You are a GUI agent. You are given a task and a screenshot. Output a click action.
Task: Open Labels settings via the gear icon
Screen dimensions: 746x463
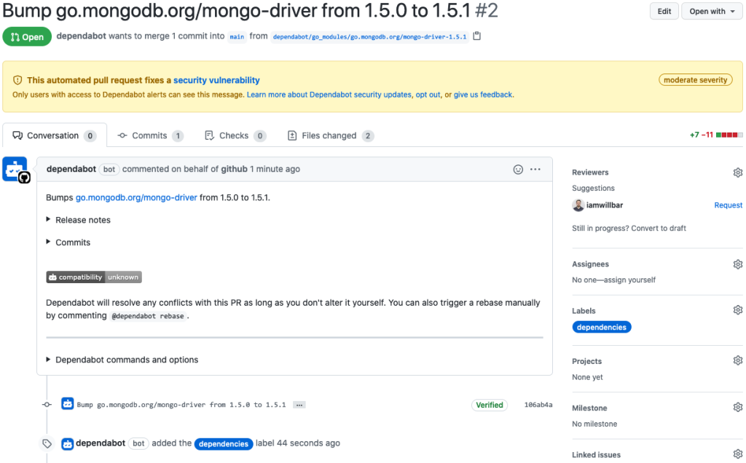[737, 309]
